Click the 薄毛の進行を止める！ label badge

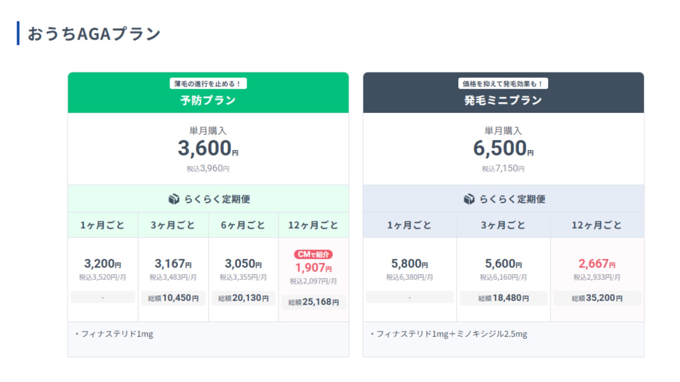208,84
